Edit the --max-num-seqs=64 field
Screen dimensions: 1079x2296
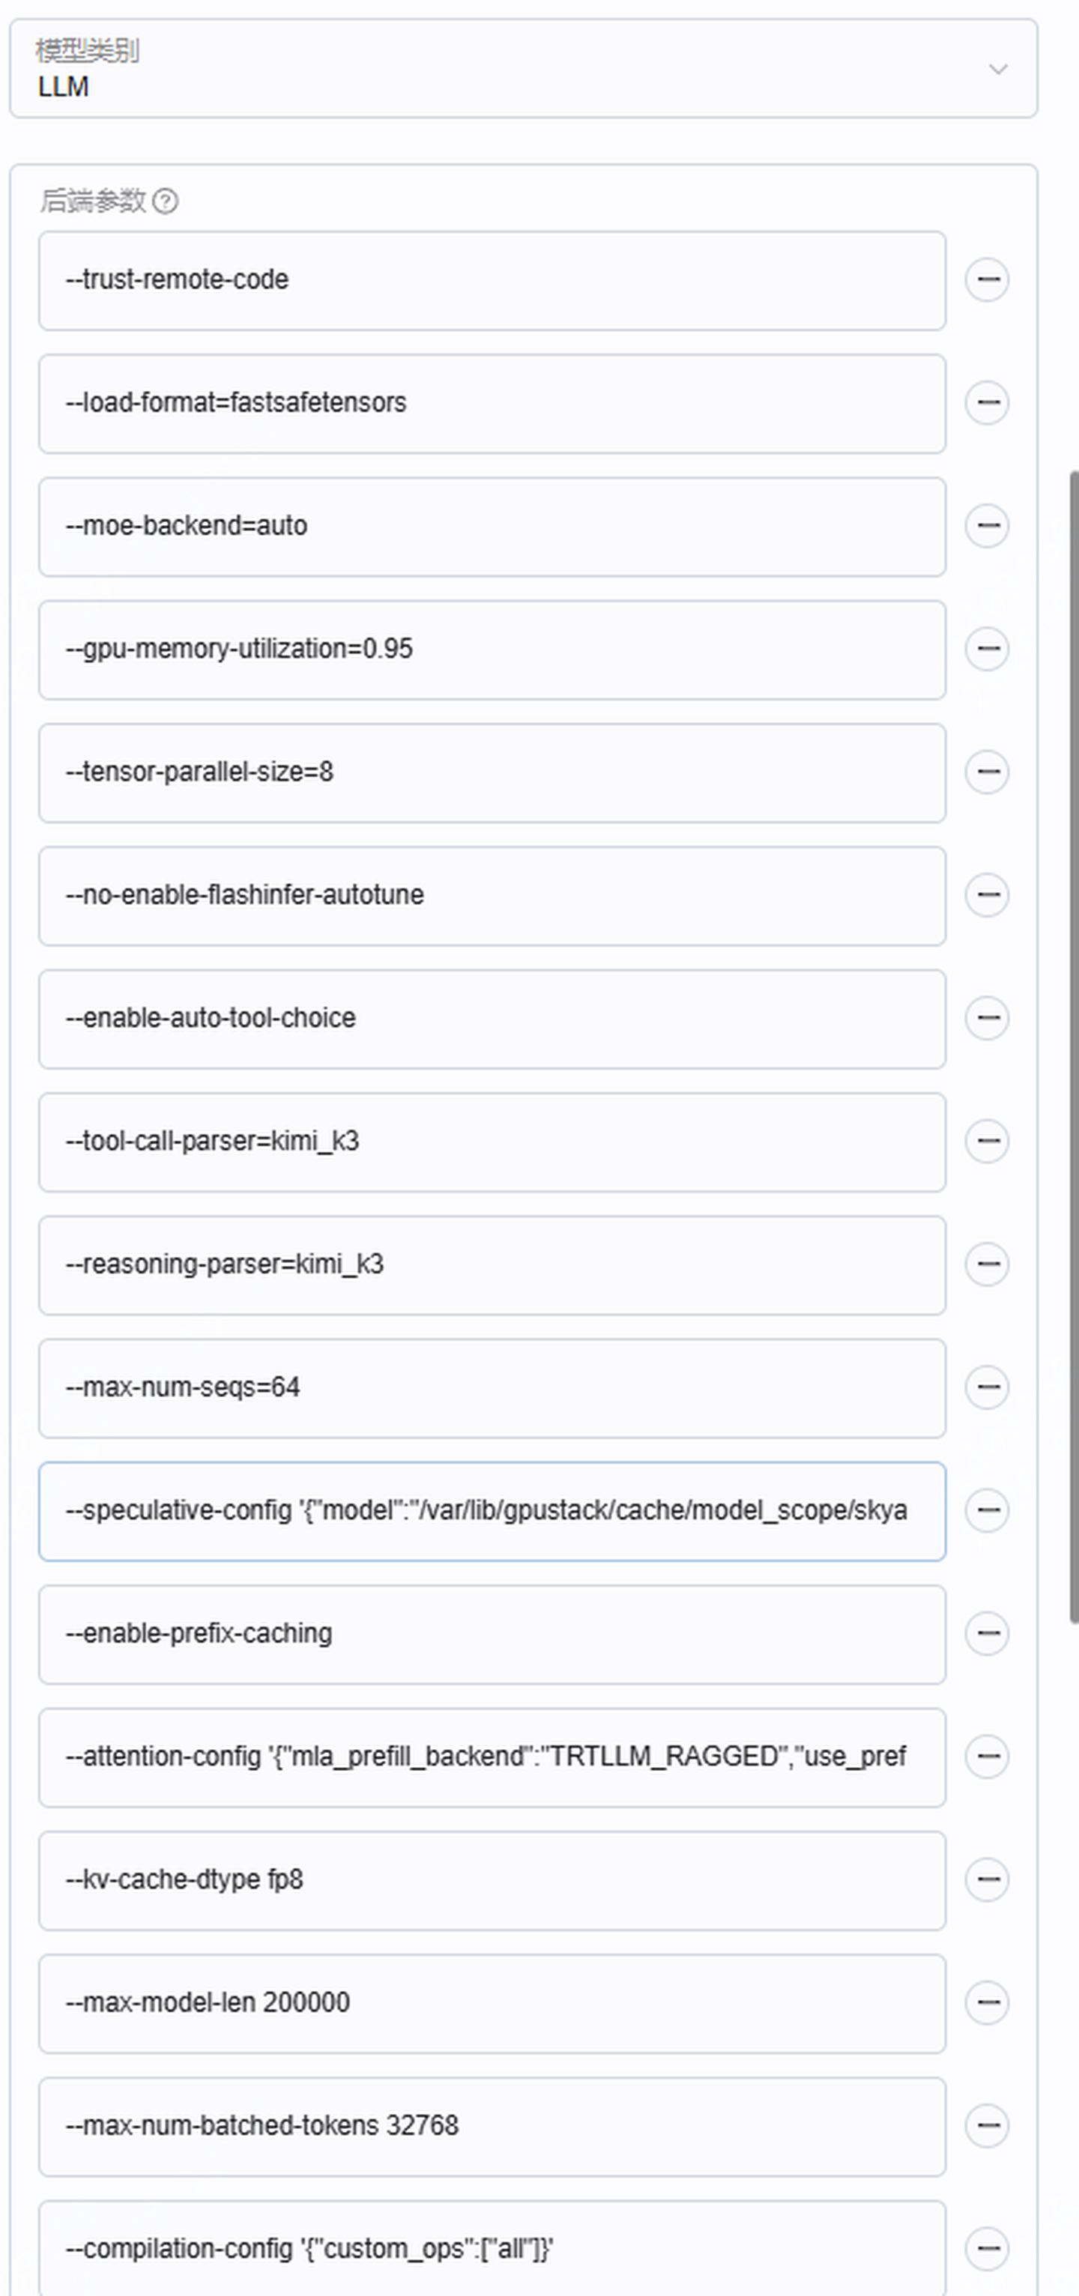pyautogui.click(x=492, y=1388)
